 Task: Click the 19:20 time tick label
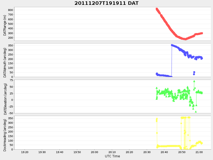click(x=24, y=152)
